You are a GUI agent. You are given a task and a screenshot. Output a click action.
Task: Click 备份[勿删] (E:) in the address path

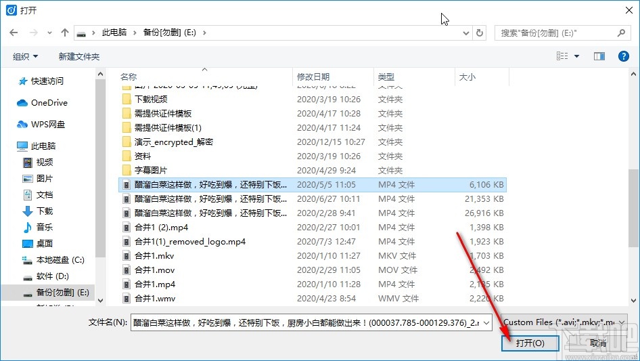point(169,33)
